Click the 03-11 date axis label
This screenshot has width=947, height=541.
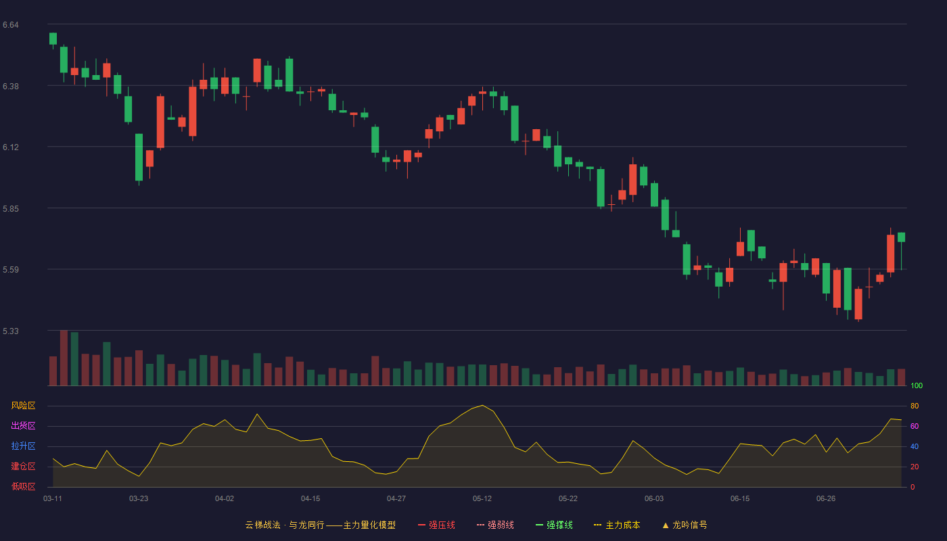point(53,498)
